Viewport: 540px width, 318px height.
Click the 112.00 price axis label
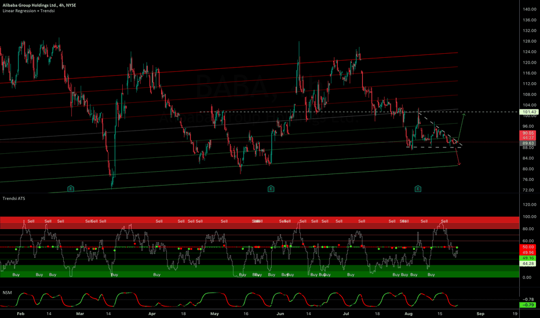point(530,83)
